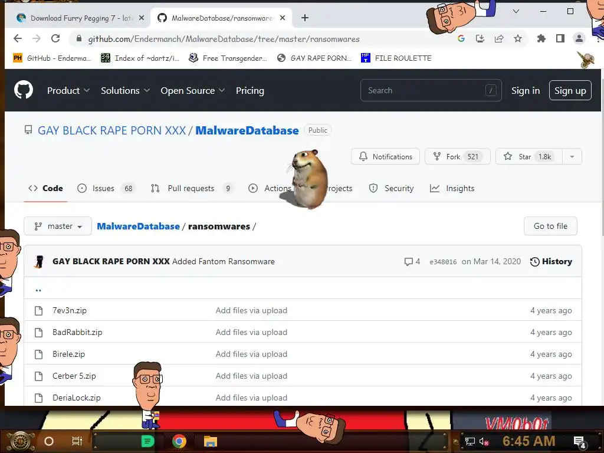Click the GitHub octocat logo

coord(24,90)
